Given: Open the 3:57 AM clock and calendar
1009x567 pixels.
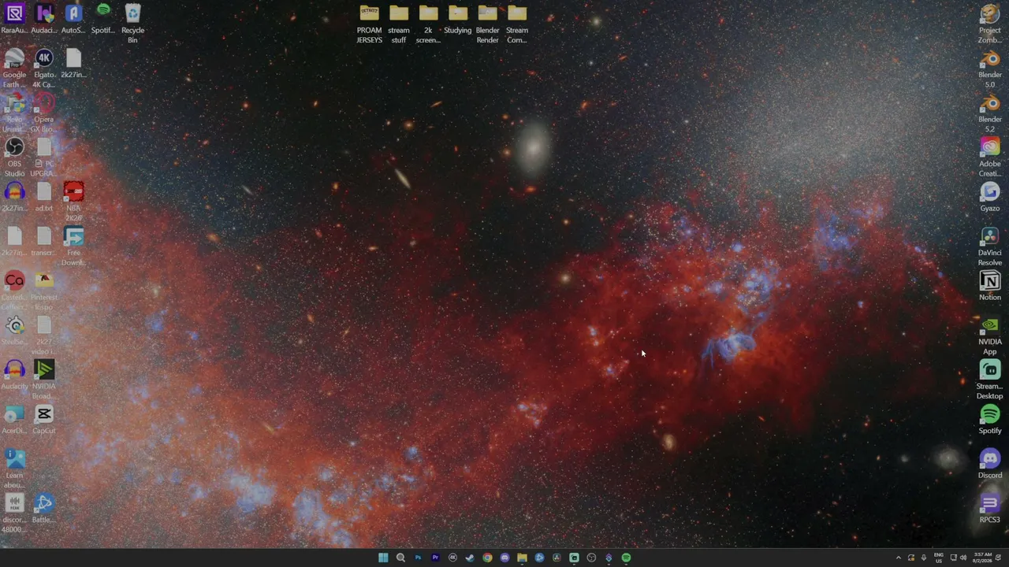Looking at the screenshot, I should pos(983,558).
